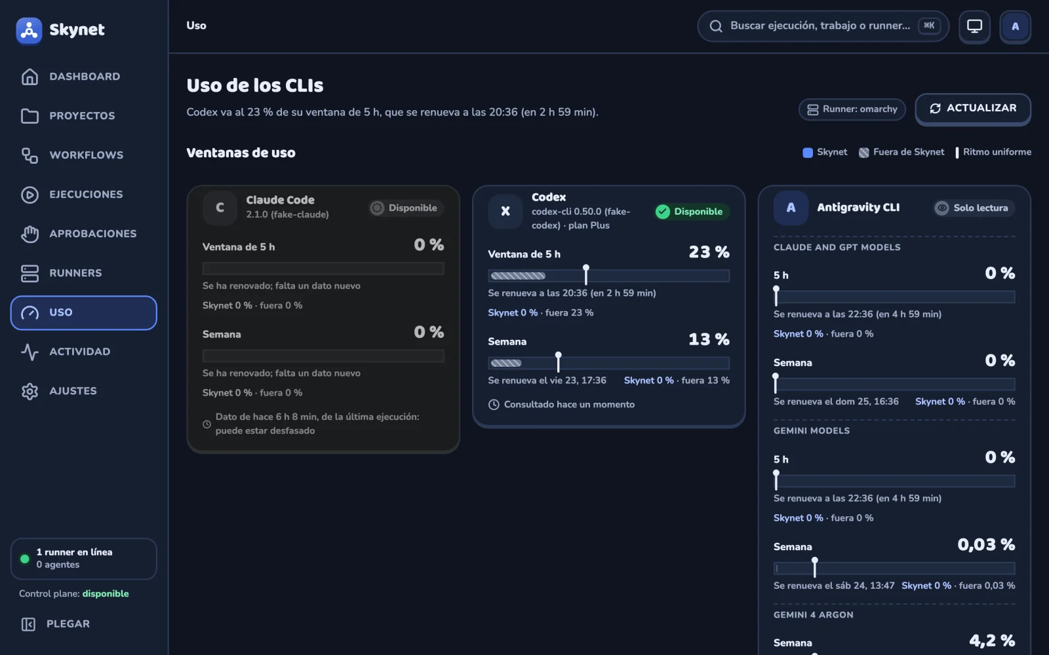Open the Workflows page
The image size is (1049, 655).
pyautogui.click(x=84, y=155)
